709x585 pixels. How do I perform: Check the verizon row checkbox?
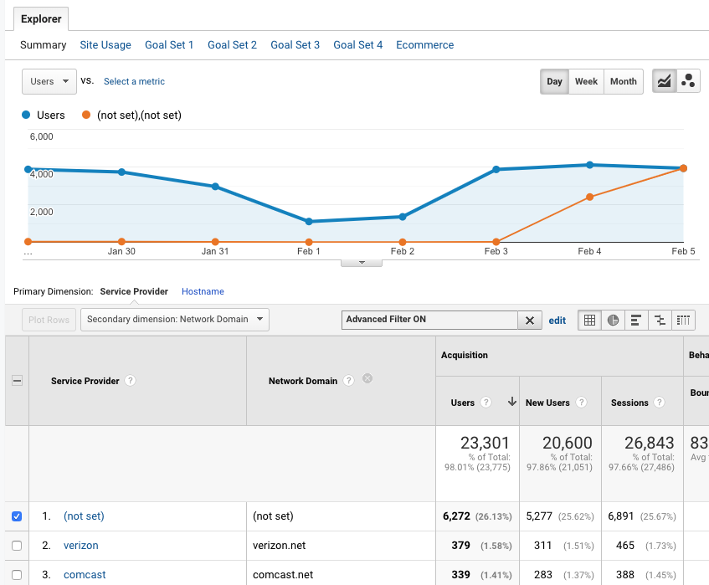coord(17,546)
